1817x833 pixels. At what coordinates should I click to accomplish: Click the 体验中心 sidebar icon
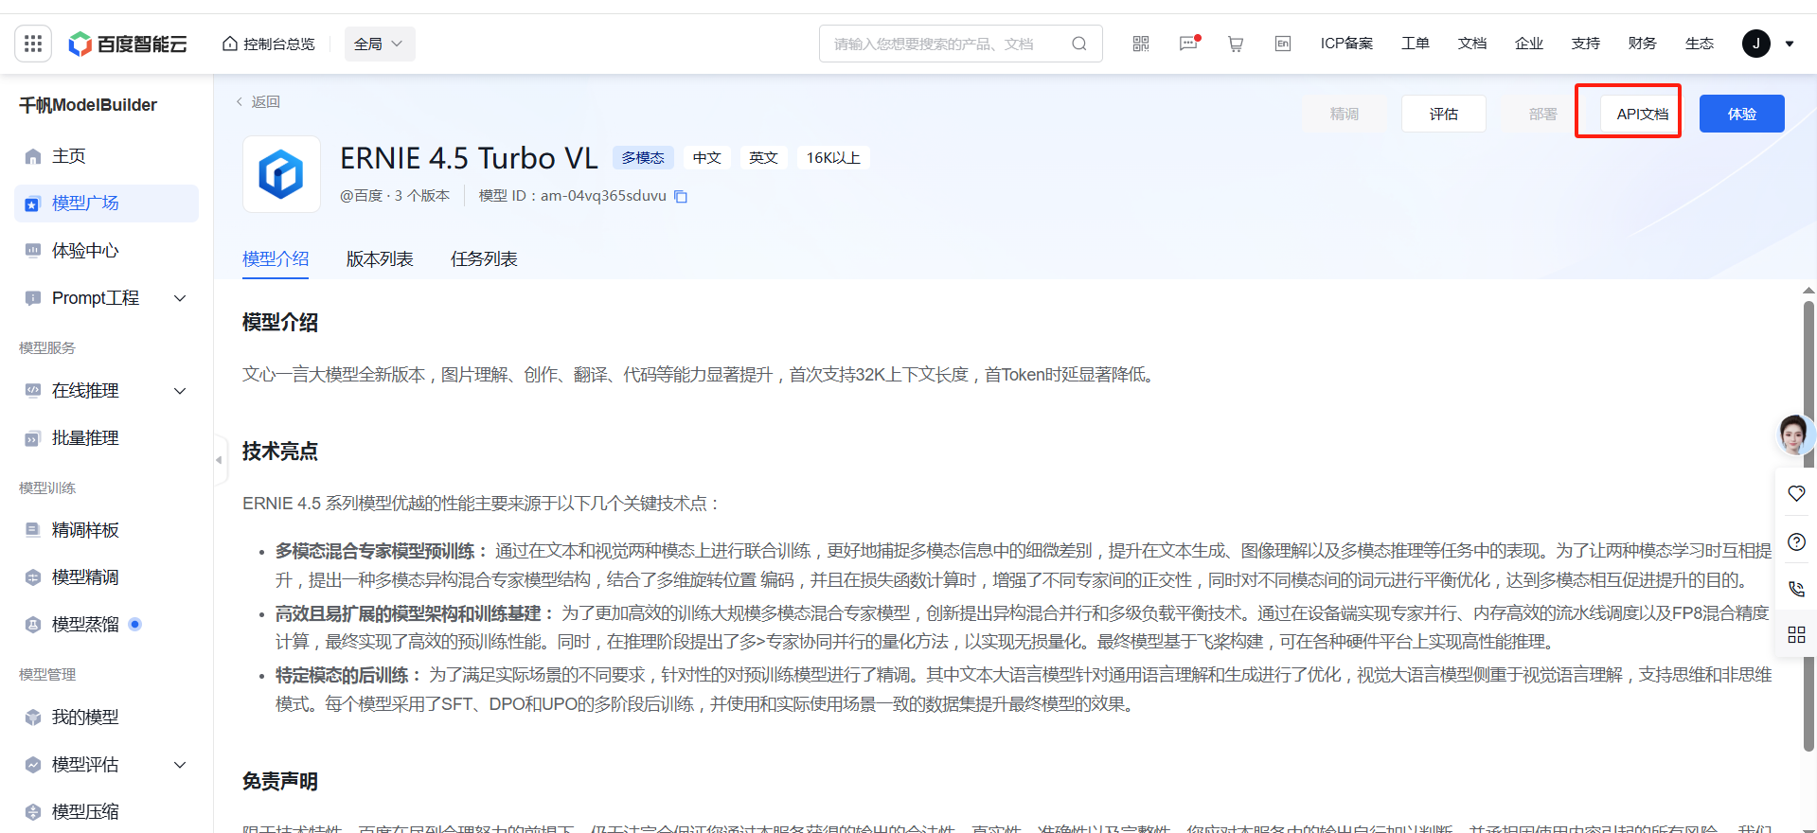click(x=33, y=251)
